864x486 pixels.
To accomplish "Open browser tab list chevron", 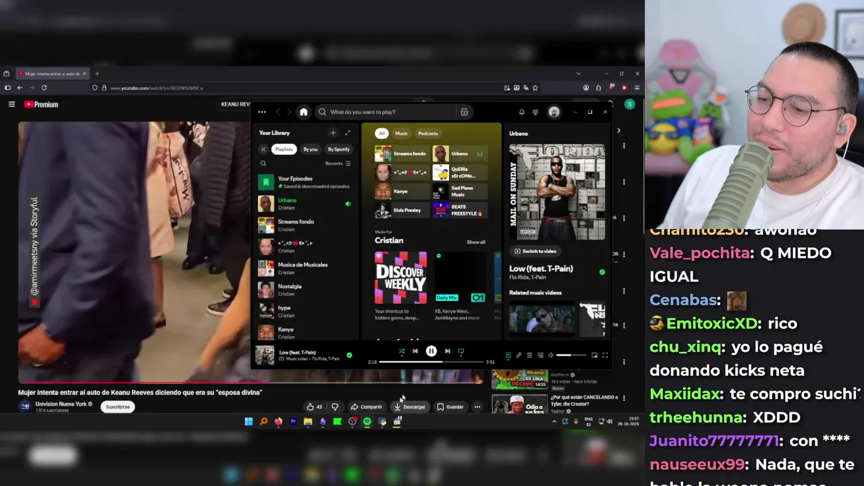I will (578, 74).
